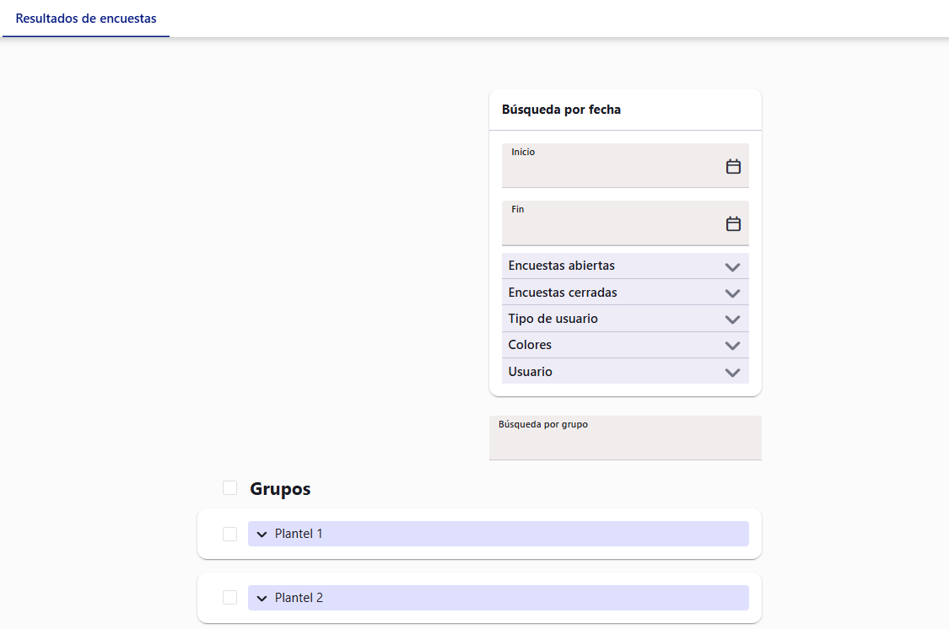Click the chevron icon beside Usuario
The image size is (949, 629).
pyautogui.click(x=732, y=372)
